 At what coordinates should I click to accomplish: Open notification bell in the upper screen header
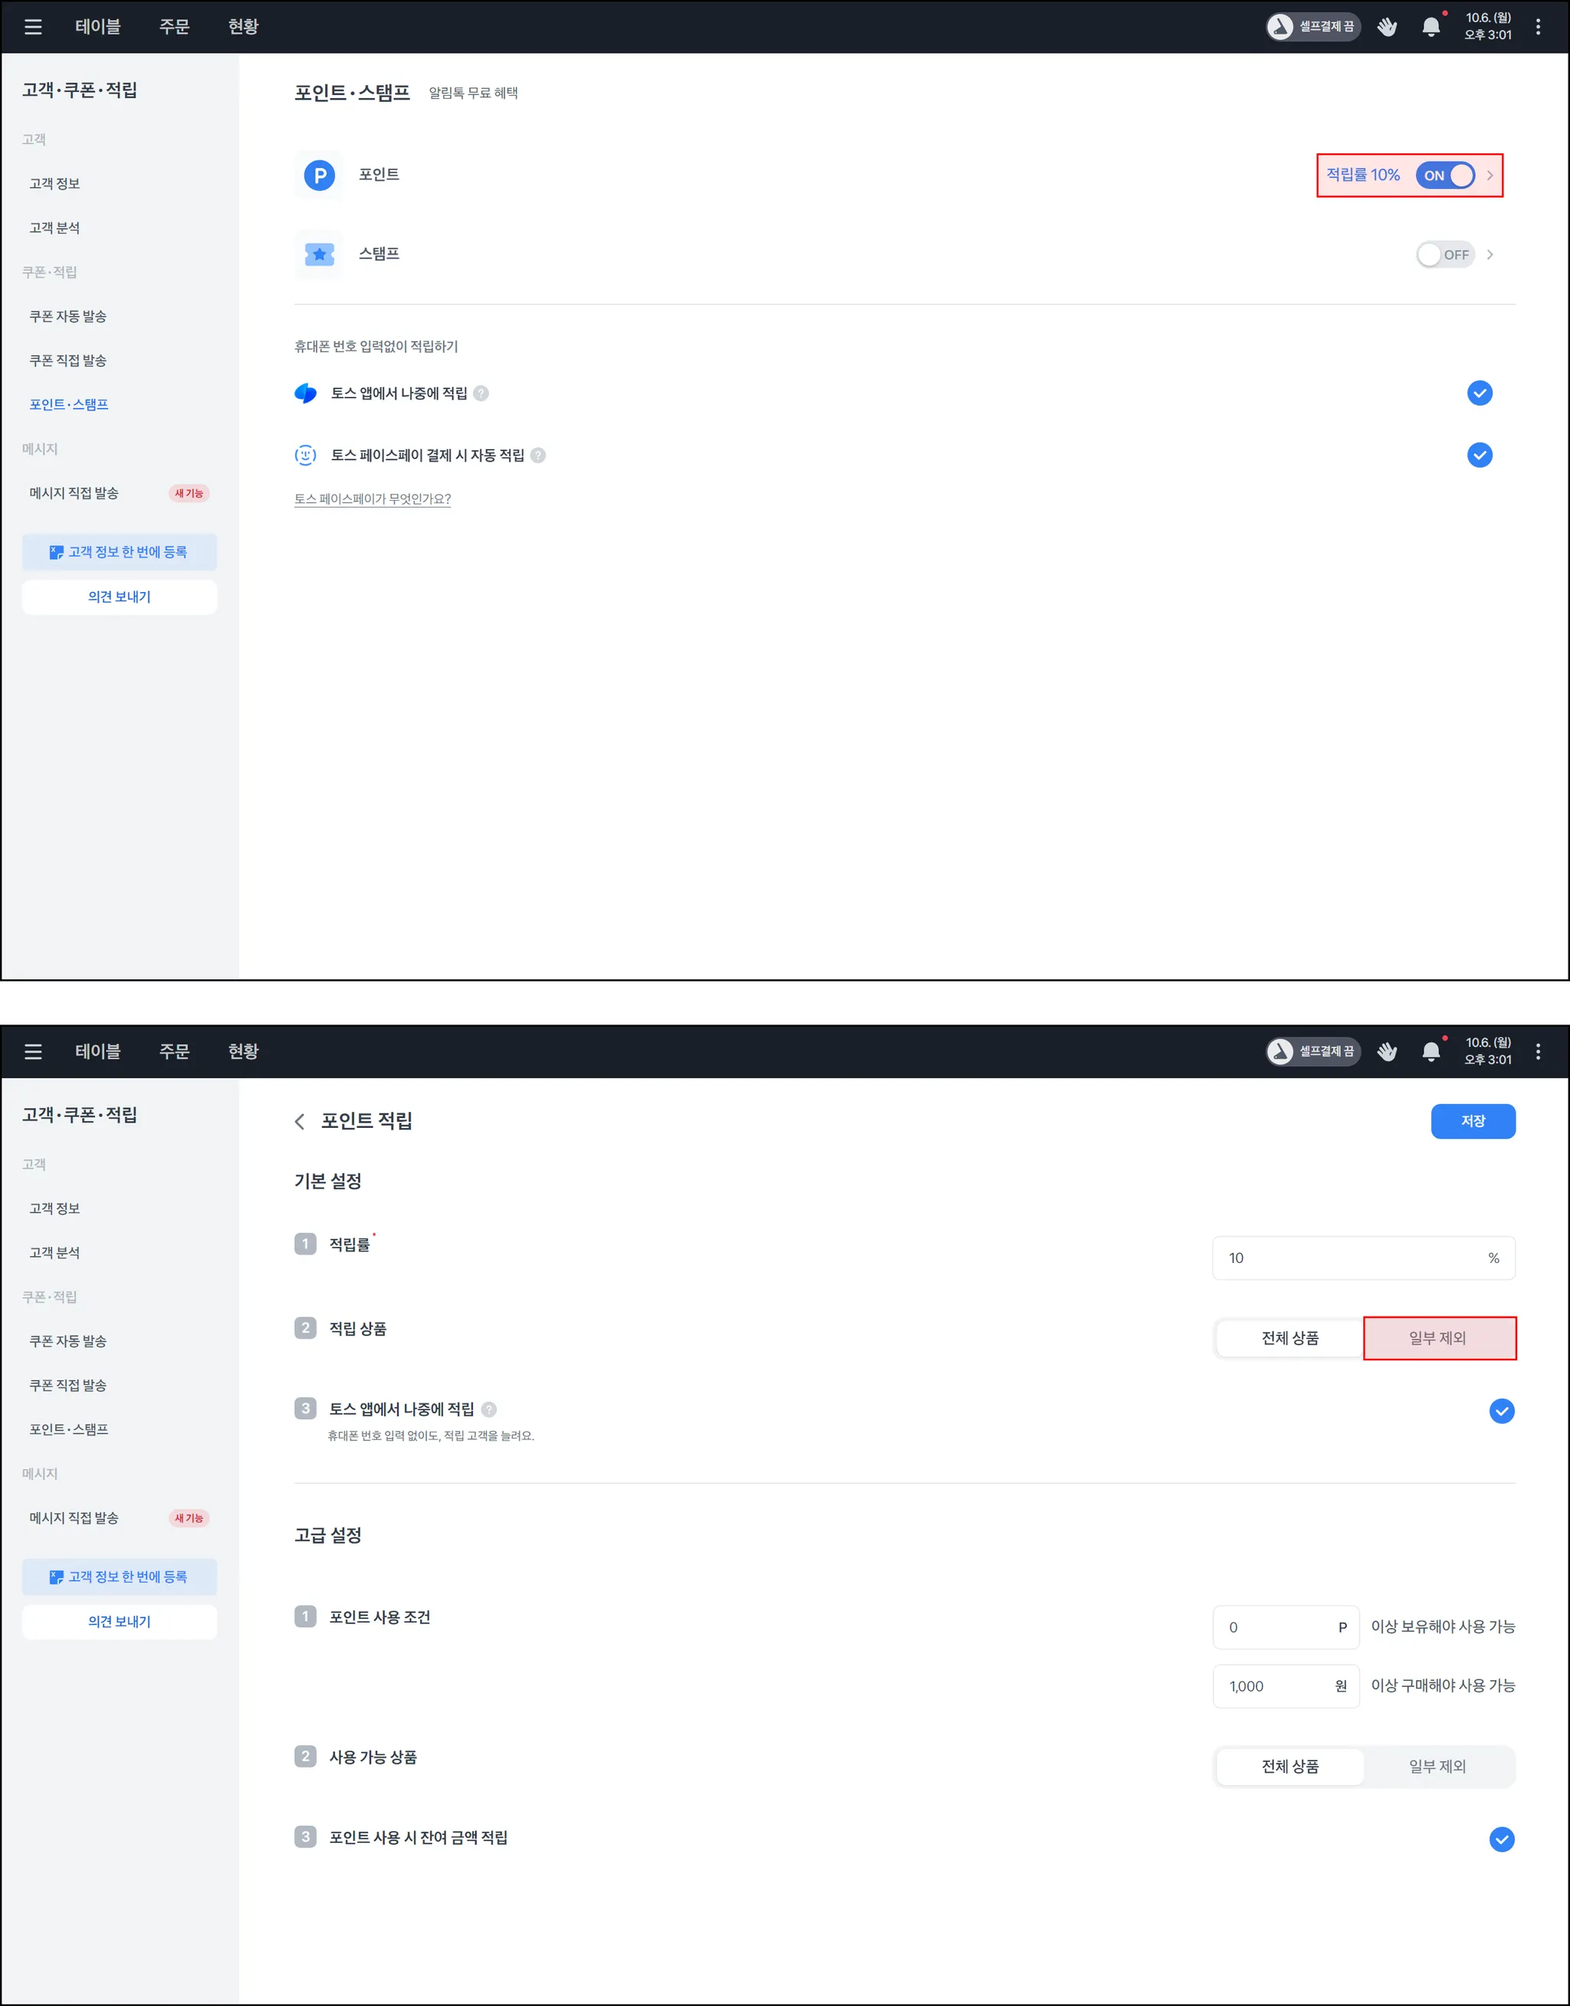[1430, 27]
